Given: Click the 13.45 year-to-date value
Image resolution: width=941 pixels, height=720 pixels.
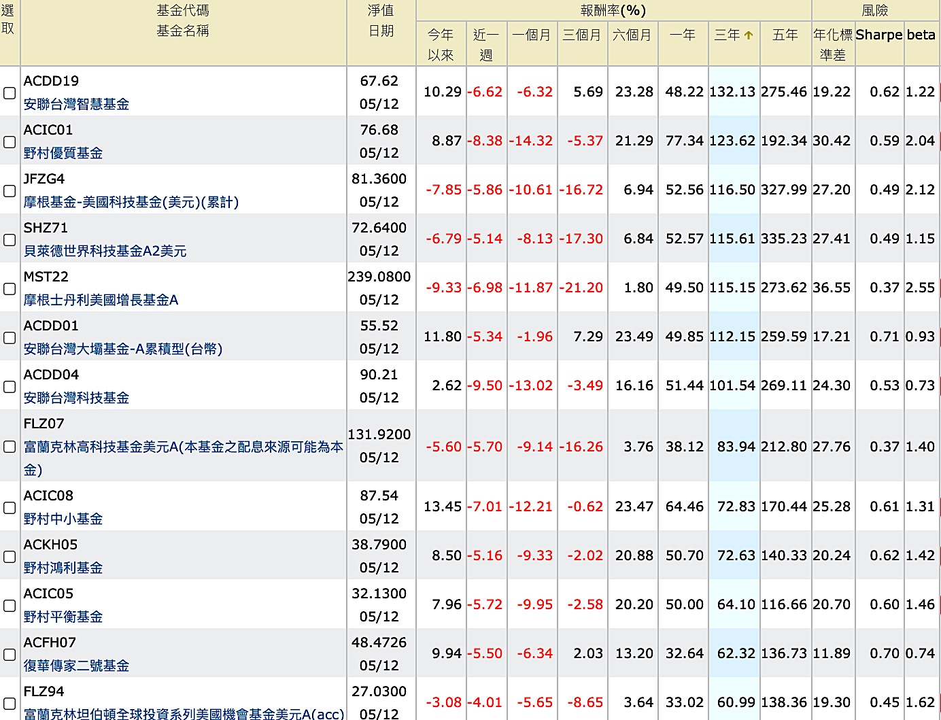Looking at the screenshot, I should [443, 507].
